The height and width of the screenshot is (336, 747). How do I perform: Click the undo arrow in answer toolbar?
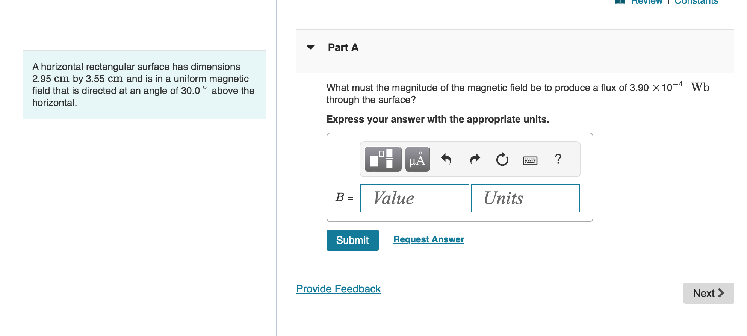[446, 159]
